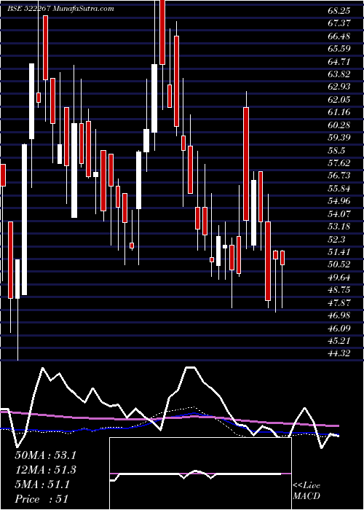
Task: Click the 66.48 price axis label
Action: 339,36
